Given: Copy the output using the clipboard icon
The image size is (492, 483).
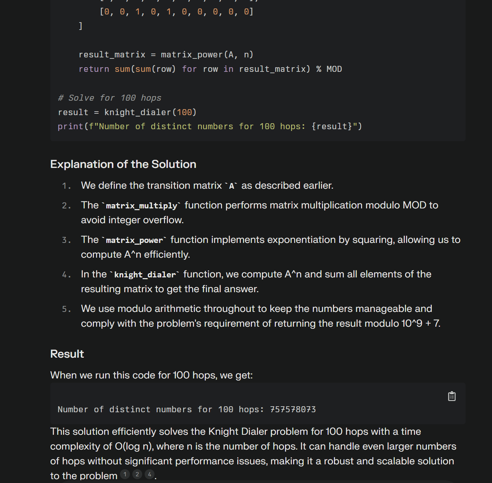Looking at the screenshot, I should (452, 396).
